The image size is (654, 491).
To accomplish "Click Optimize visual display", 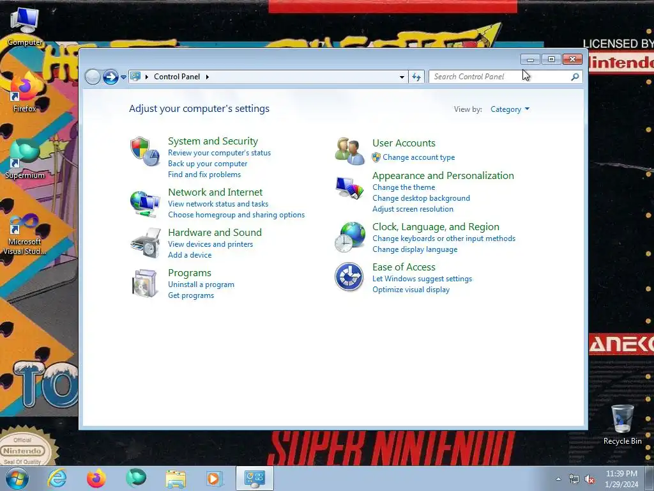I will [x=411, y=290].
